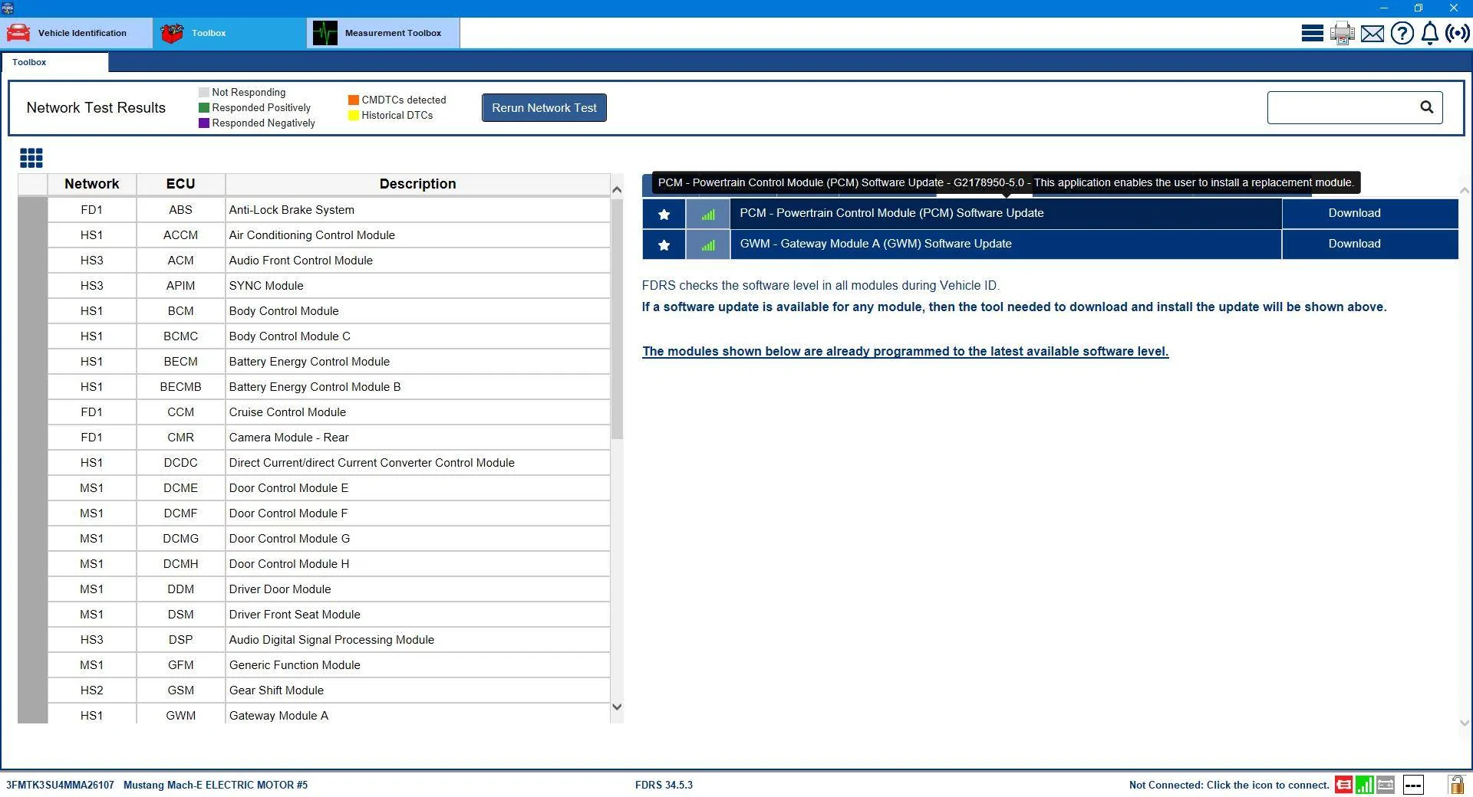This screenshot has width=1473, height=797.
Task: Open the help question mark icon
Action: [x=1402, y=34]
